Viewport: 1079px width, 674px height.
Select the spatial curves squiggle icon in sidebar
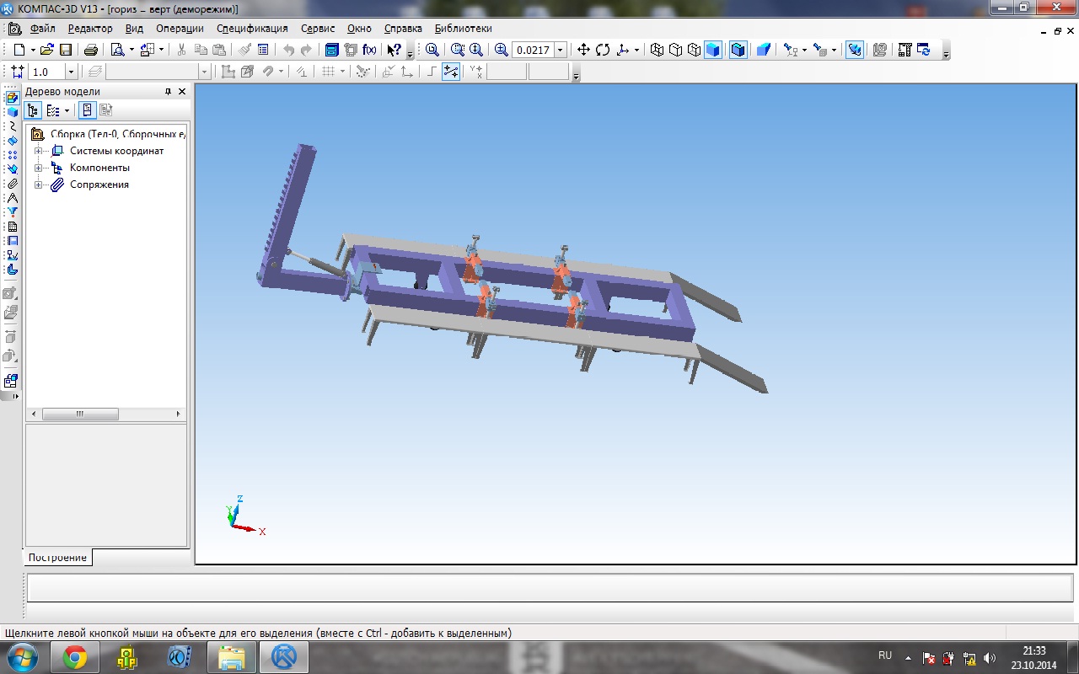(x=12, y=126)
